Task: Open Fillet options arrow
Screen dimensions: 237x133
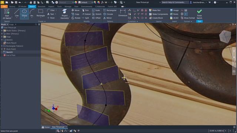Action: (x=56, y=10)
